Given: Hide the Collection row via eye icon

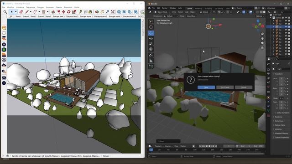Looking at the screenshot, I should [286, 18].
